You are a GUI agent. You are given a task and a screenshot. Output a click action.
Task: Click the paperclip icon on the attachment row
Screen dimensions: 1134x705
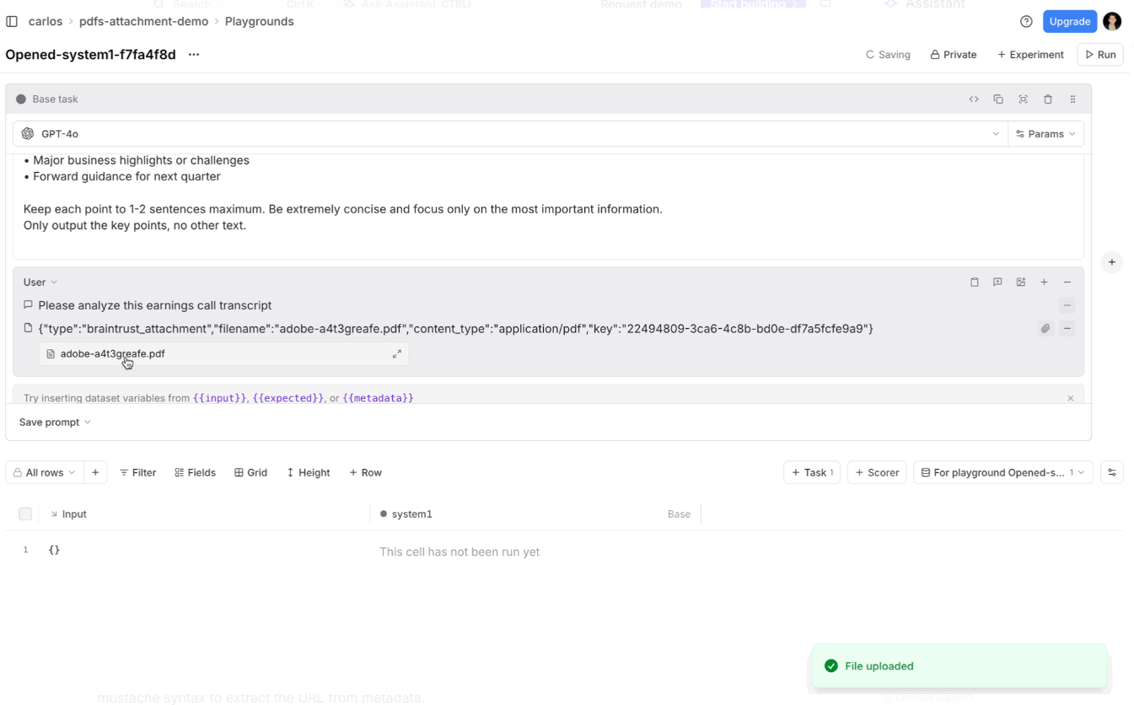click(x=1045, y=329)
